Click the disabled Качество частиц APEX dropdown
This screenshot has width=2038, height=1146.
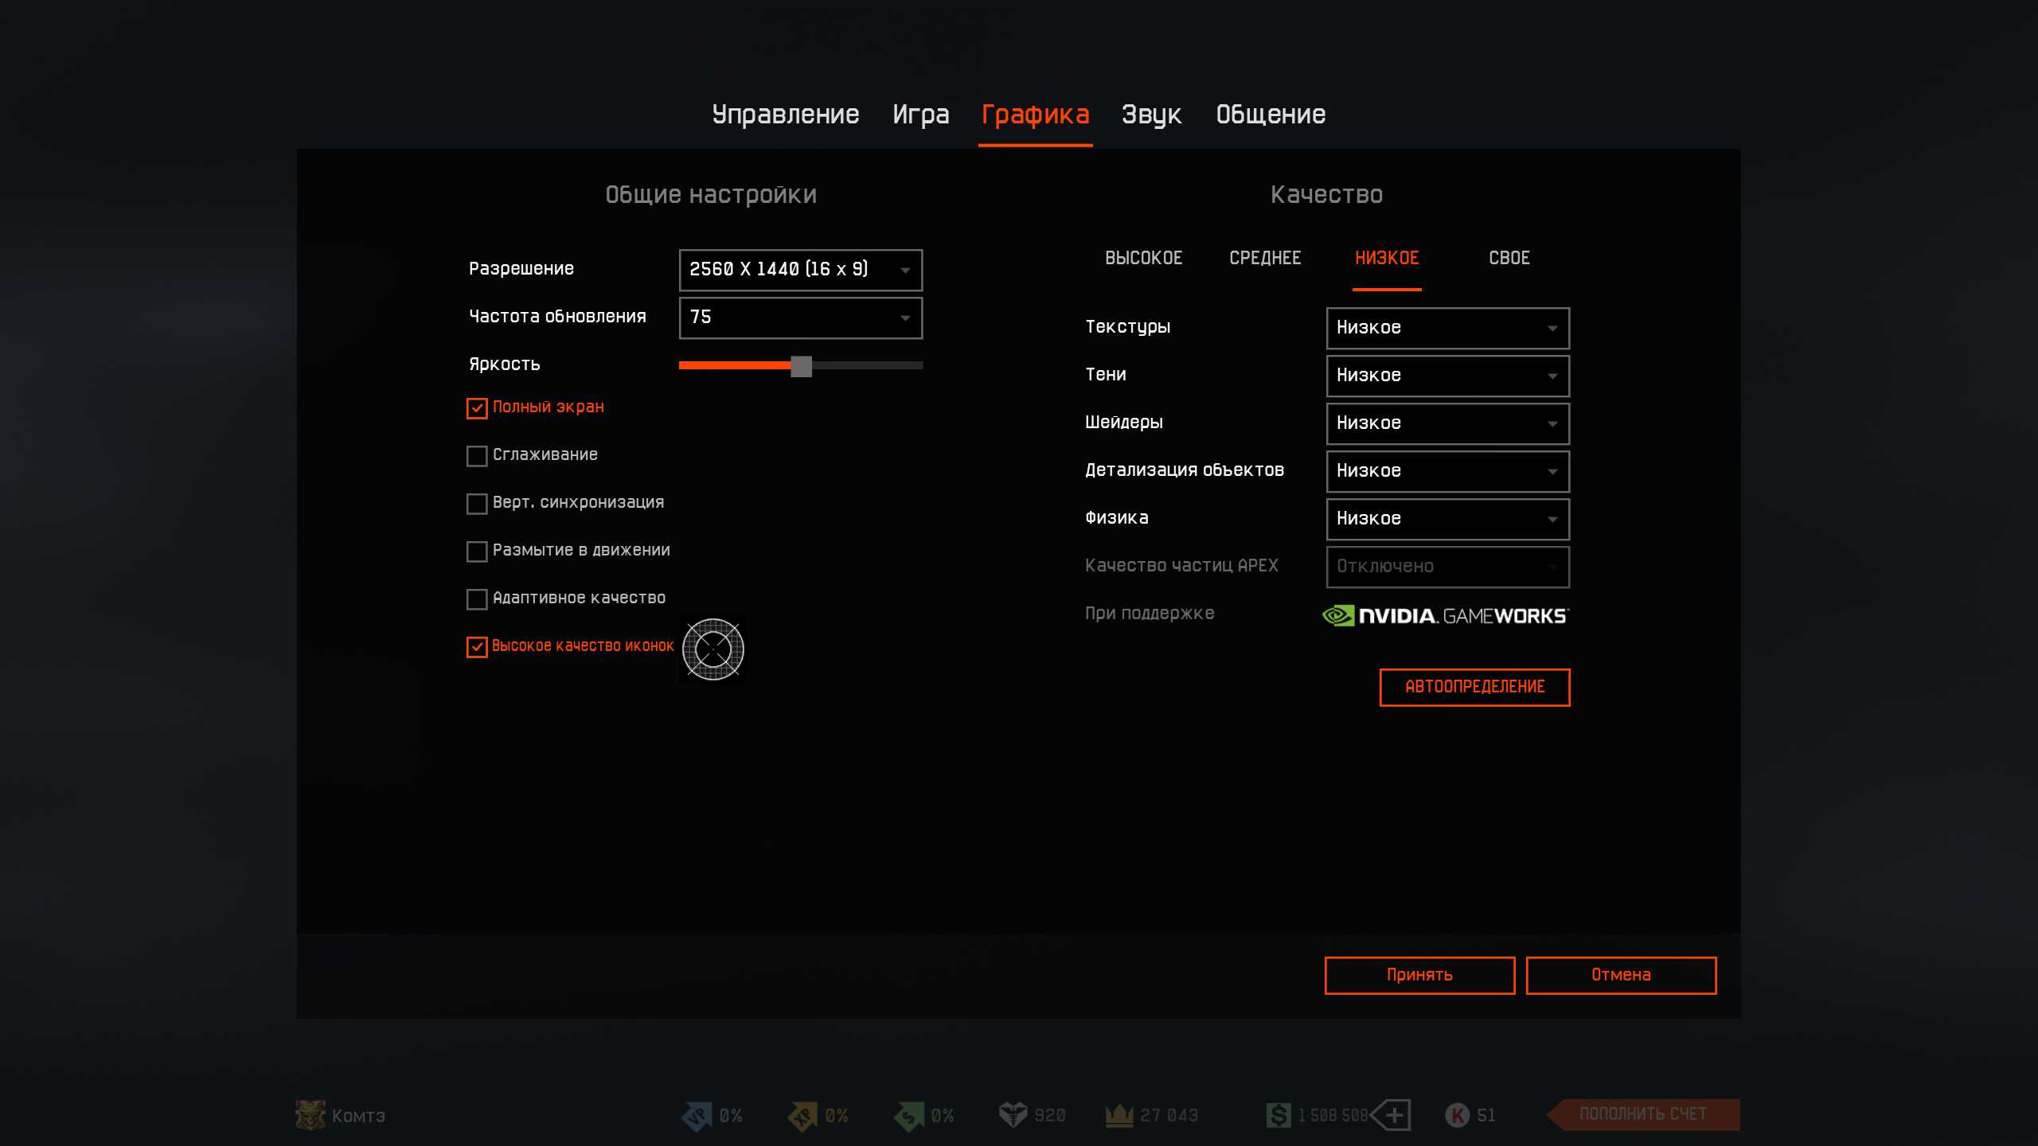(x=1448, y=567)
